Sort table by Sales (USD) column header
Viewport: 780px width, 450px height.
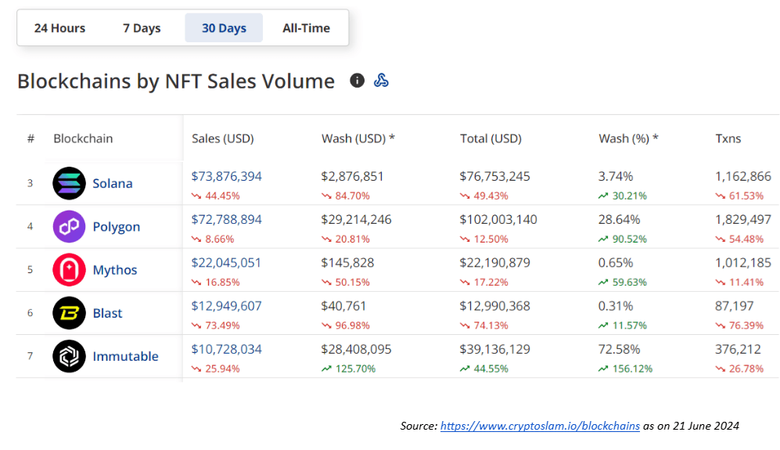click(x=223, y=139)
